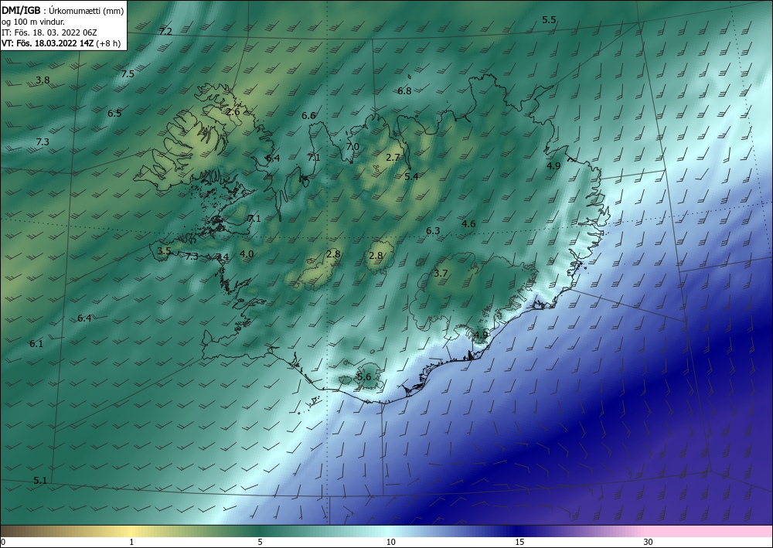
Task: Click the subtitle "og 100 m vindur."
Action: [x=33, y=22]
